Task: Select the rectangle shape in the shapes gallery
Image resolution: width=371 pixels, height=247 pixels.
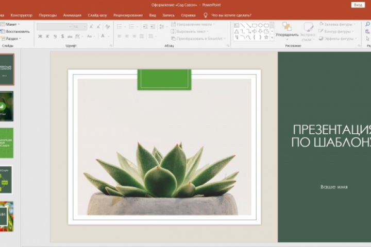Action: coord(254,25)
